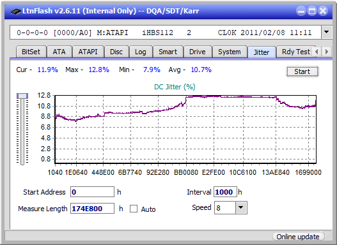Go to the Disc tab

click(x=116, y=52)
